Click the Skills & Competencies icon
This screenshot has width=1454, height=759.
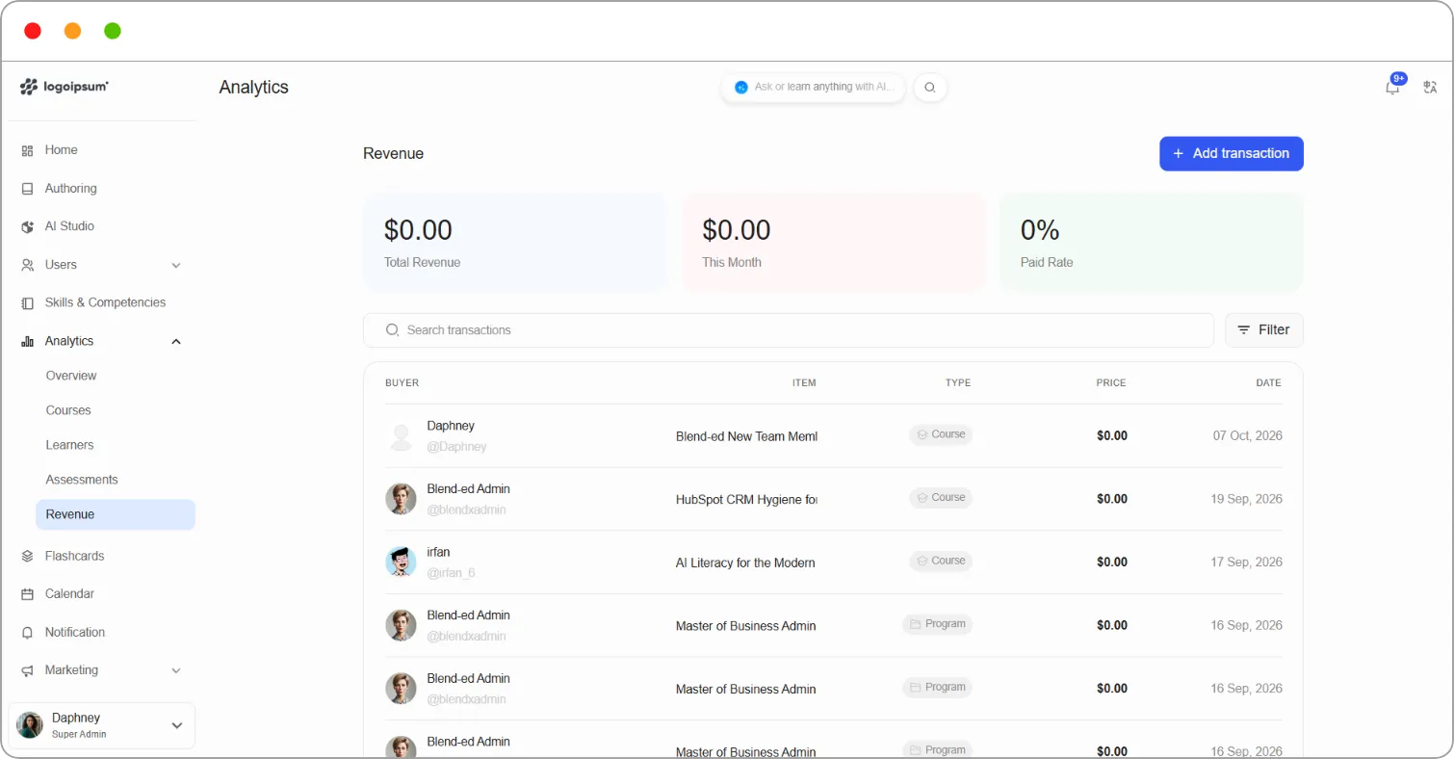point(28,302)
